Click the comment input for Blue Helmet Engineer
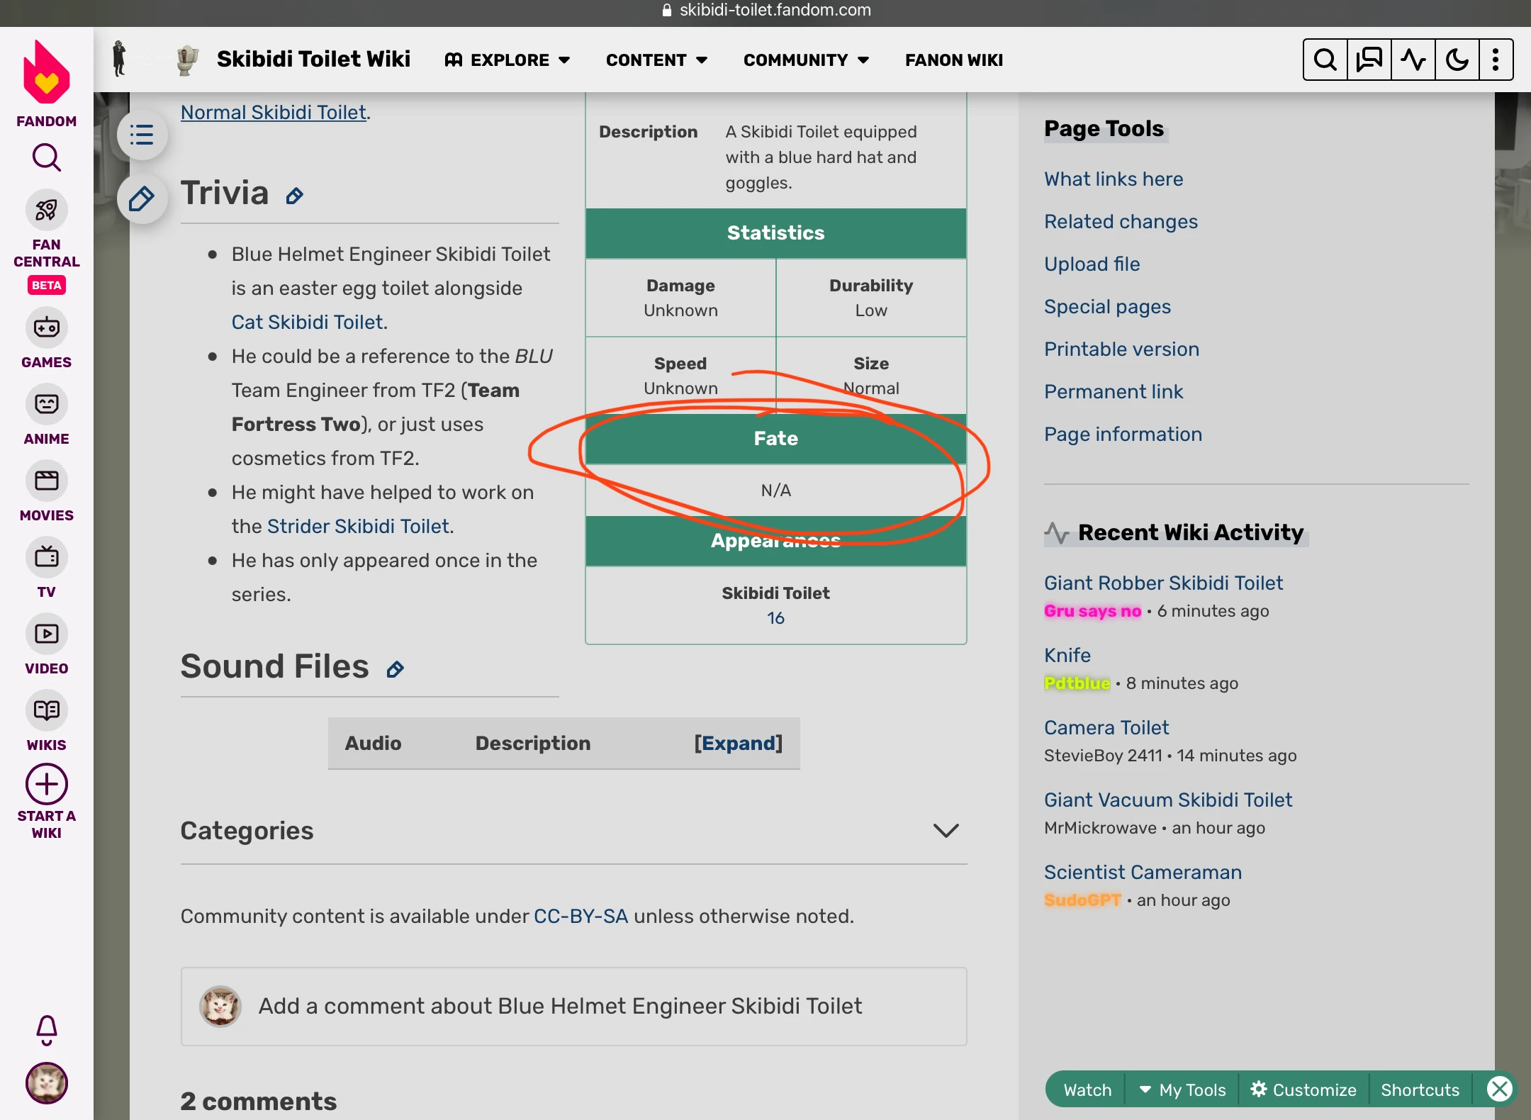 [x=559, y=1006]
